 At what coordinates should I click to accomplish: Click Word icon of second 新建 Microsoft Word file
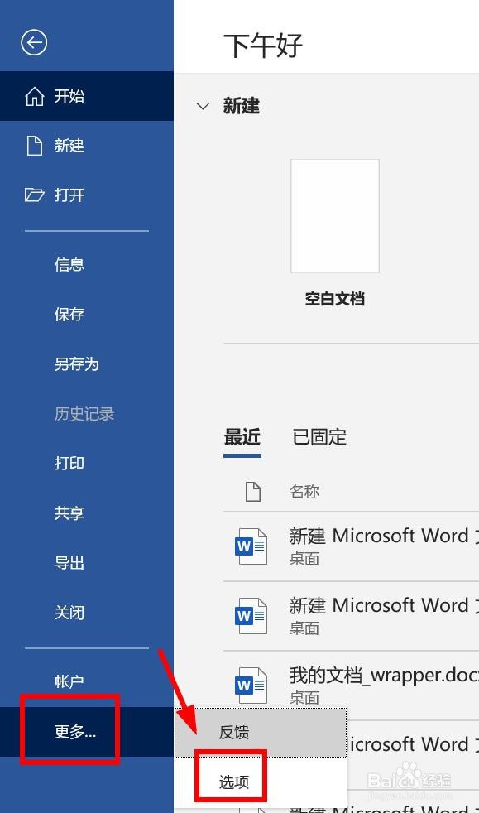click(x=251, y=616)
